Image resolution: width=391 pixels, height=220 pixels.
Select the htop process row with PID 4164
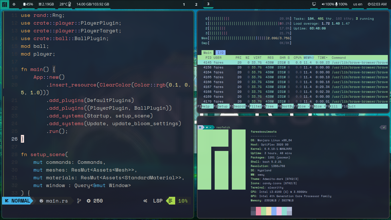click(x=293, y=72)
